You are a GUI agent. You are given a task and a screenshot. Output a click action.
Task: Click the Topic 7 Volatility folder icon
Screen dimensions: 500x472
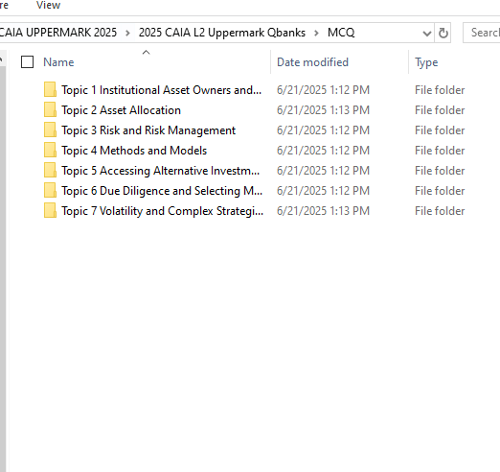[50, 210]
